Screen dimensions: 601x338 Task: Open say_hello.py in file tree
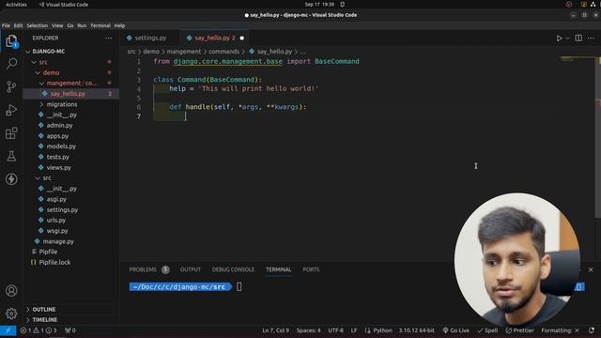(71, 94)
